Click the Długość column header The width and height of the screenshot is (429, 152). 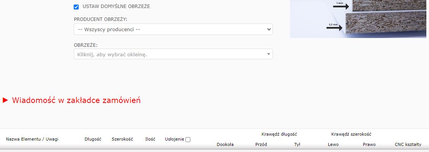click(x=93, y=139)
